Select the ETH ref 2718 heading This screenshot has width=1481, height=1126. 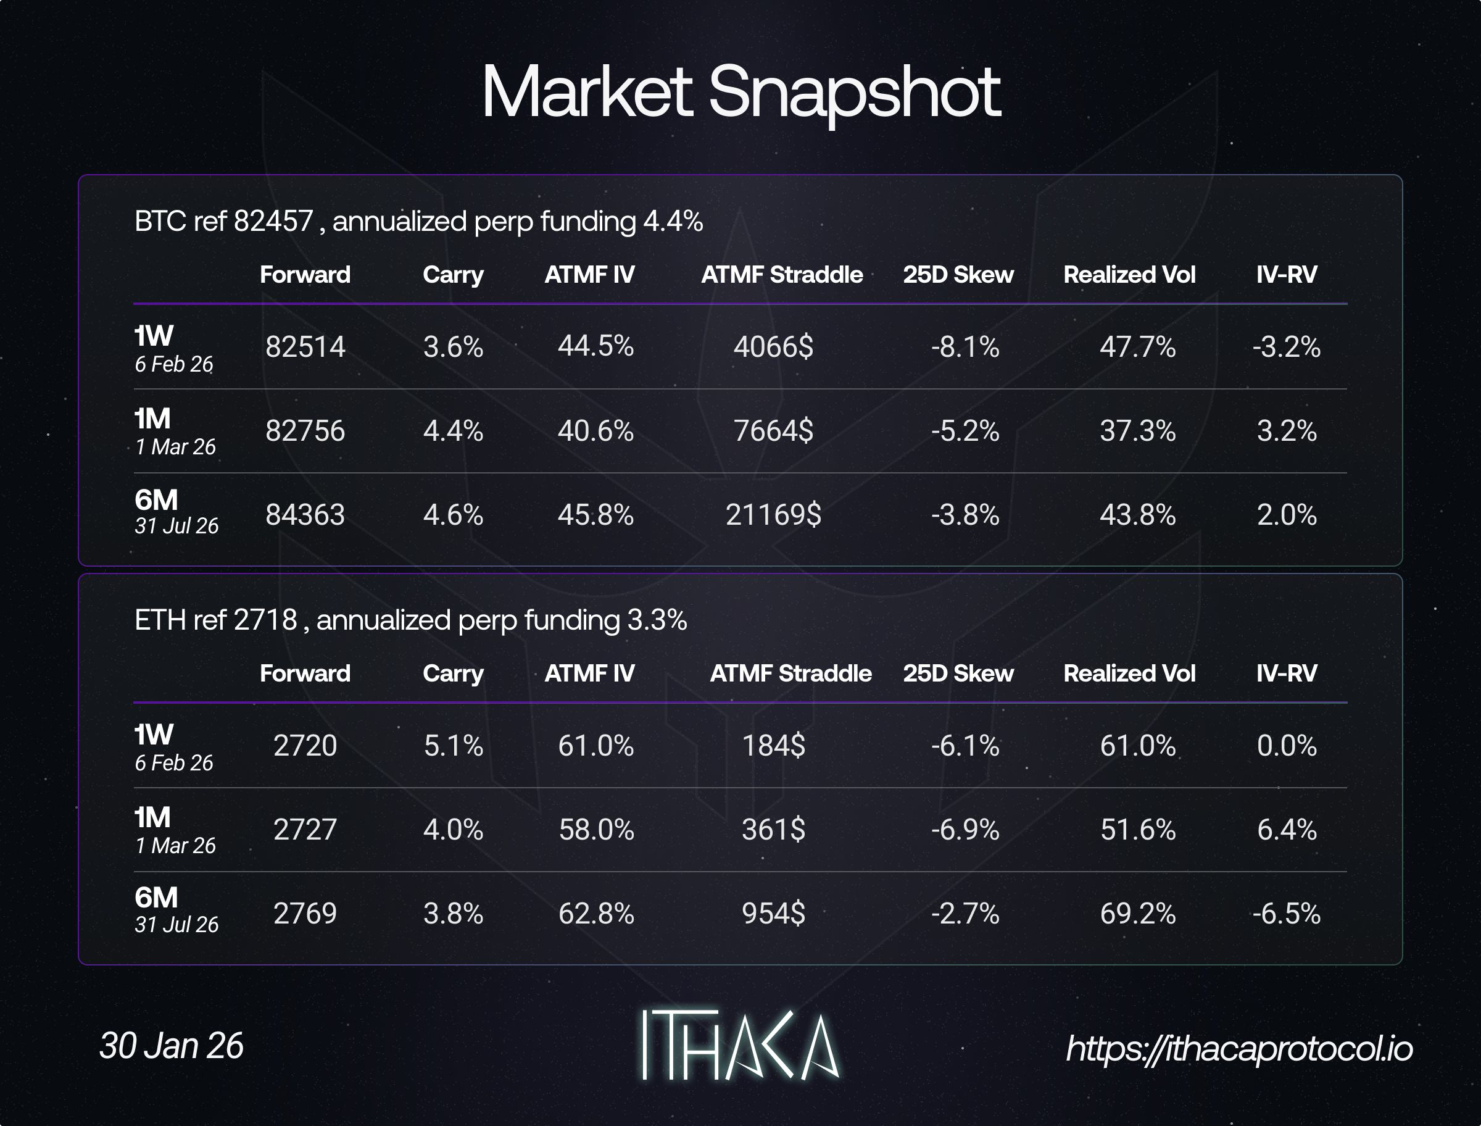pyautogui.click(x=410, y=620)
